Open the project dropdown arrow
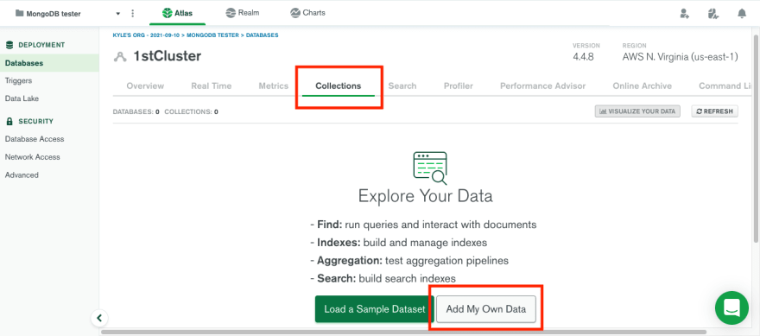The image size is (760, 336). click(117, 14)
